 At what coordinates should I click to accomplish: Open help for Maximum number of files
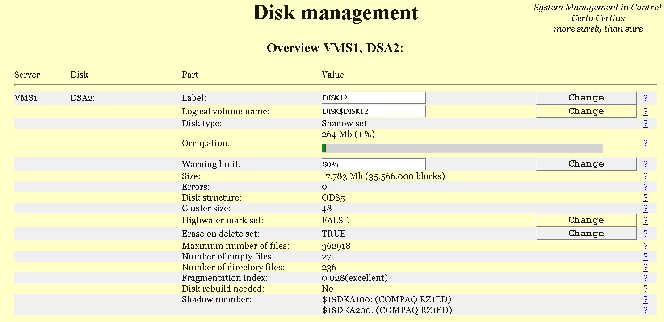click(645, 246)
